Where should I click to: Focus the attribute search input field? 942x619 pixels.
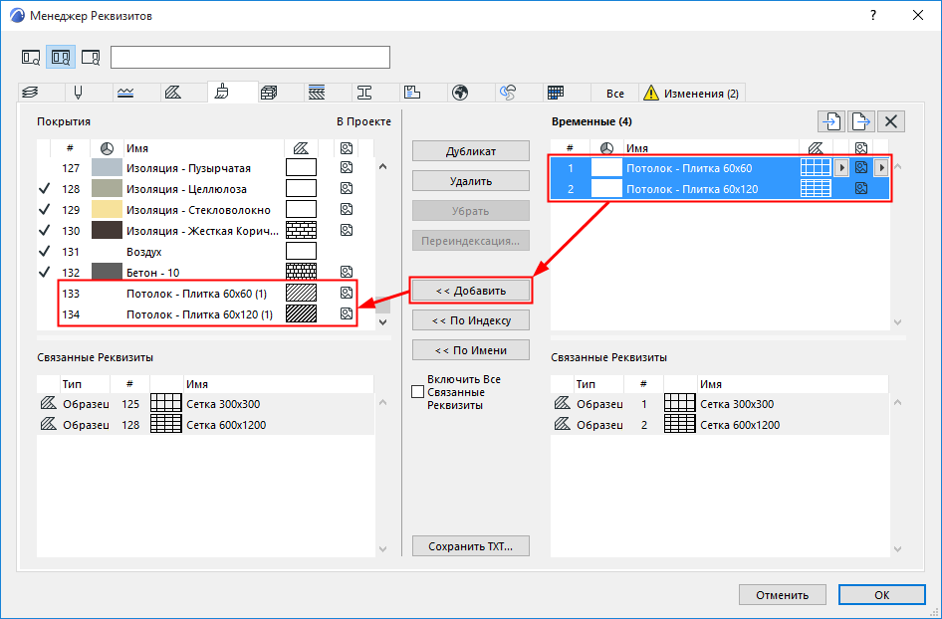251,57
